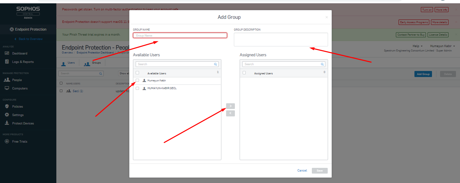Image resolution: width=460 pixels, height=183 pixels.
Task: Switch to the Users tab
Action: point(68,63)
